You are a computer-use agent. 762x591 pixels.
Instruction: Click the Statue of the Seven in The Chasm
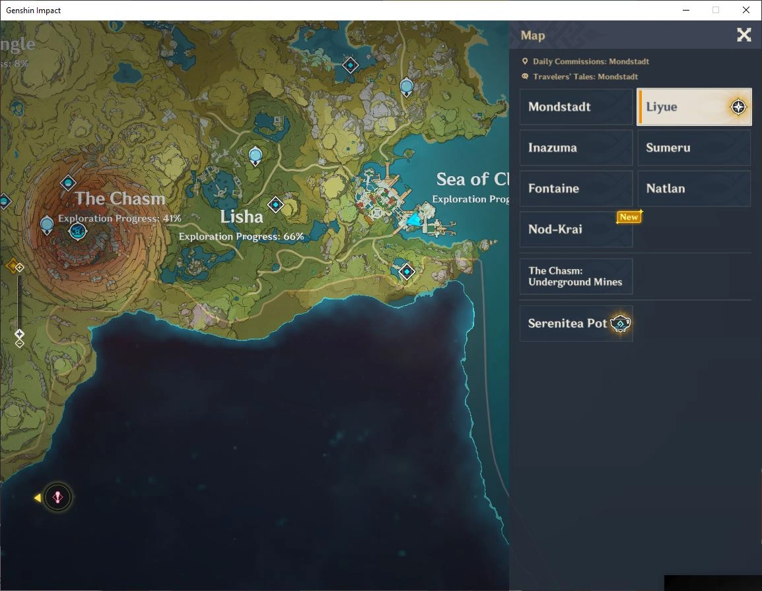coord(78,231)
